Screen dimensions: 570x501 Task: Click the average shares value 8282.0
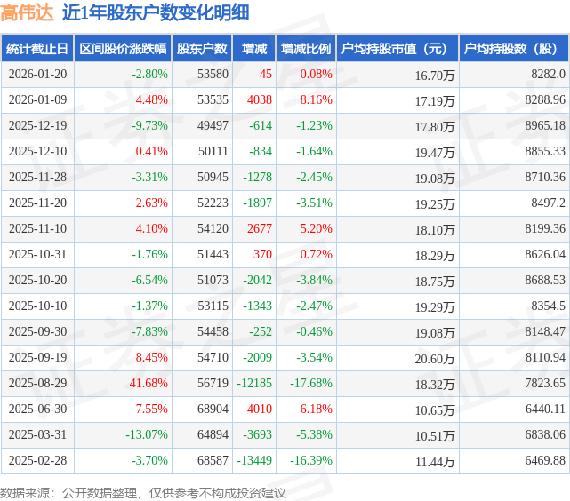tap(549, 74)
